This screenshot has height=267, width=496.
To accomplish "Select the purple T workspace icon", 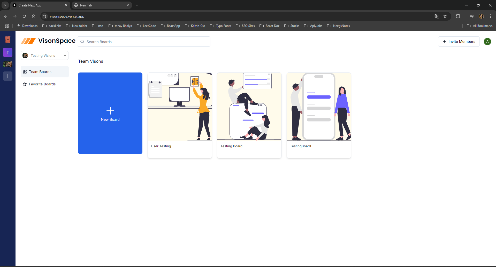I will click(x=8, y=52).
